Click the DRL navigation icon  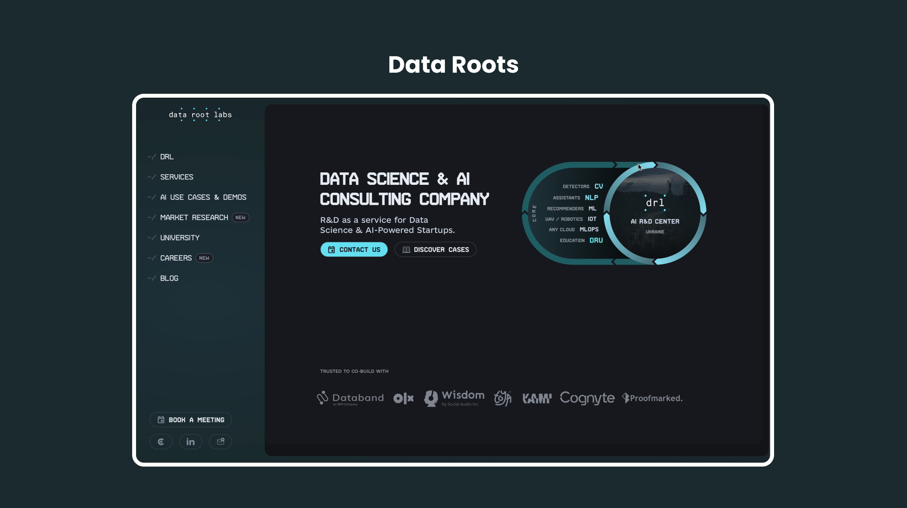[151, 157]
